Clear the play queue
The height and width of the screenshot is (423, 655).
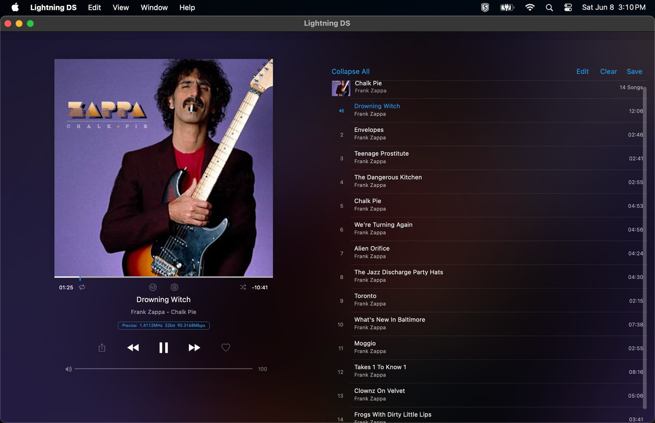(608, 72)
